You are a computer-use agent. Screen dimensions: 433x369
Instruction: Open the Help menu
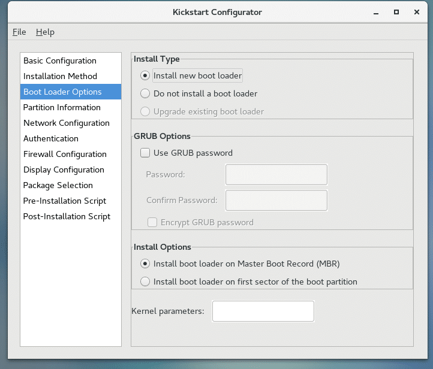(x=45, y=32)
